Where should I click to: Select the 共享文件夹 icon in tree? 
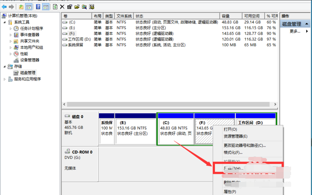(x=16, y=41)
